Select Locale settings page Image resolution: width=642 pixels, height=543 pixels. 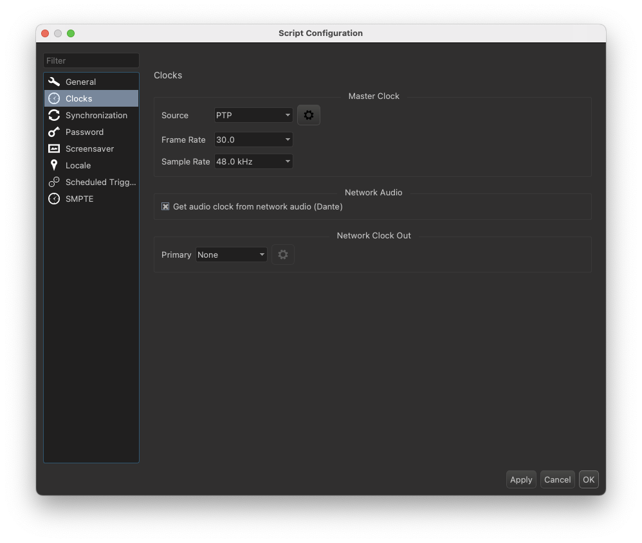pos(91,165)
